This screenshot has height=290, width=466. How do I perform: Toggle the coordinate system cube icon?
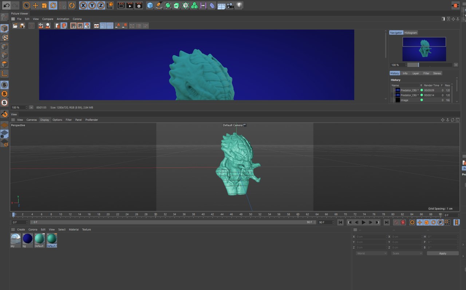[110, 5]
